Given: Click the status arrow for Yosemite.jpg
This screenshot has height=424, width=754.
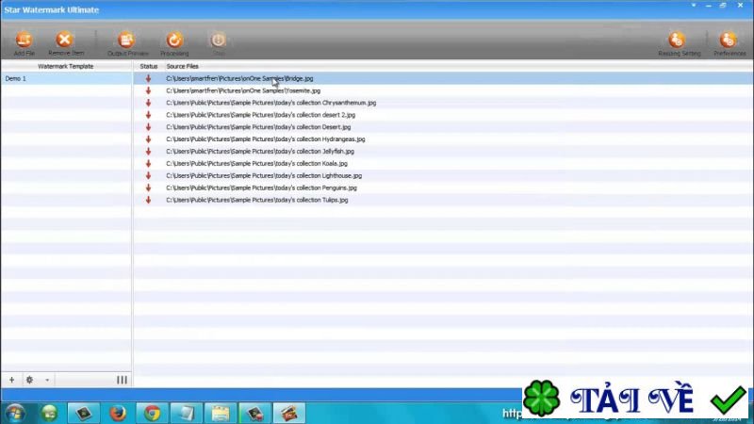Looking at the screenshot, I should pyautogui.click(x=148, y=90).
